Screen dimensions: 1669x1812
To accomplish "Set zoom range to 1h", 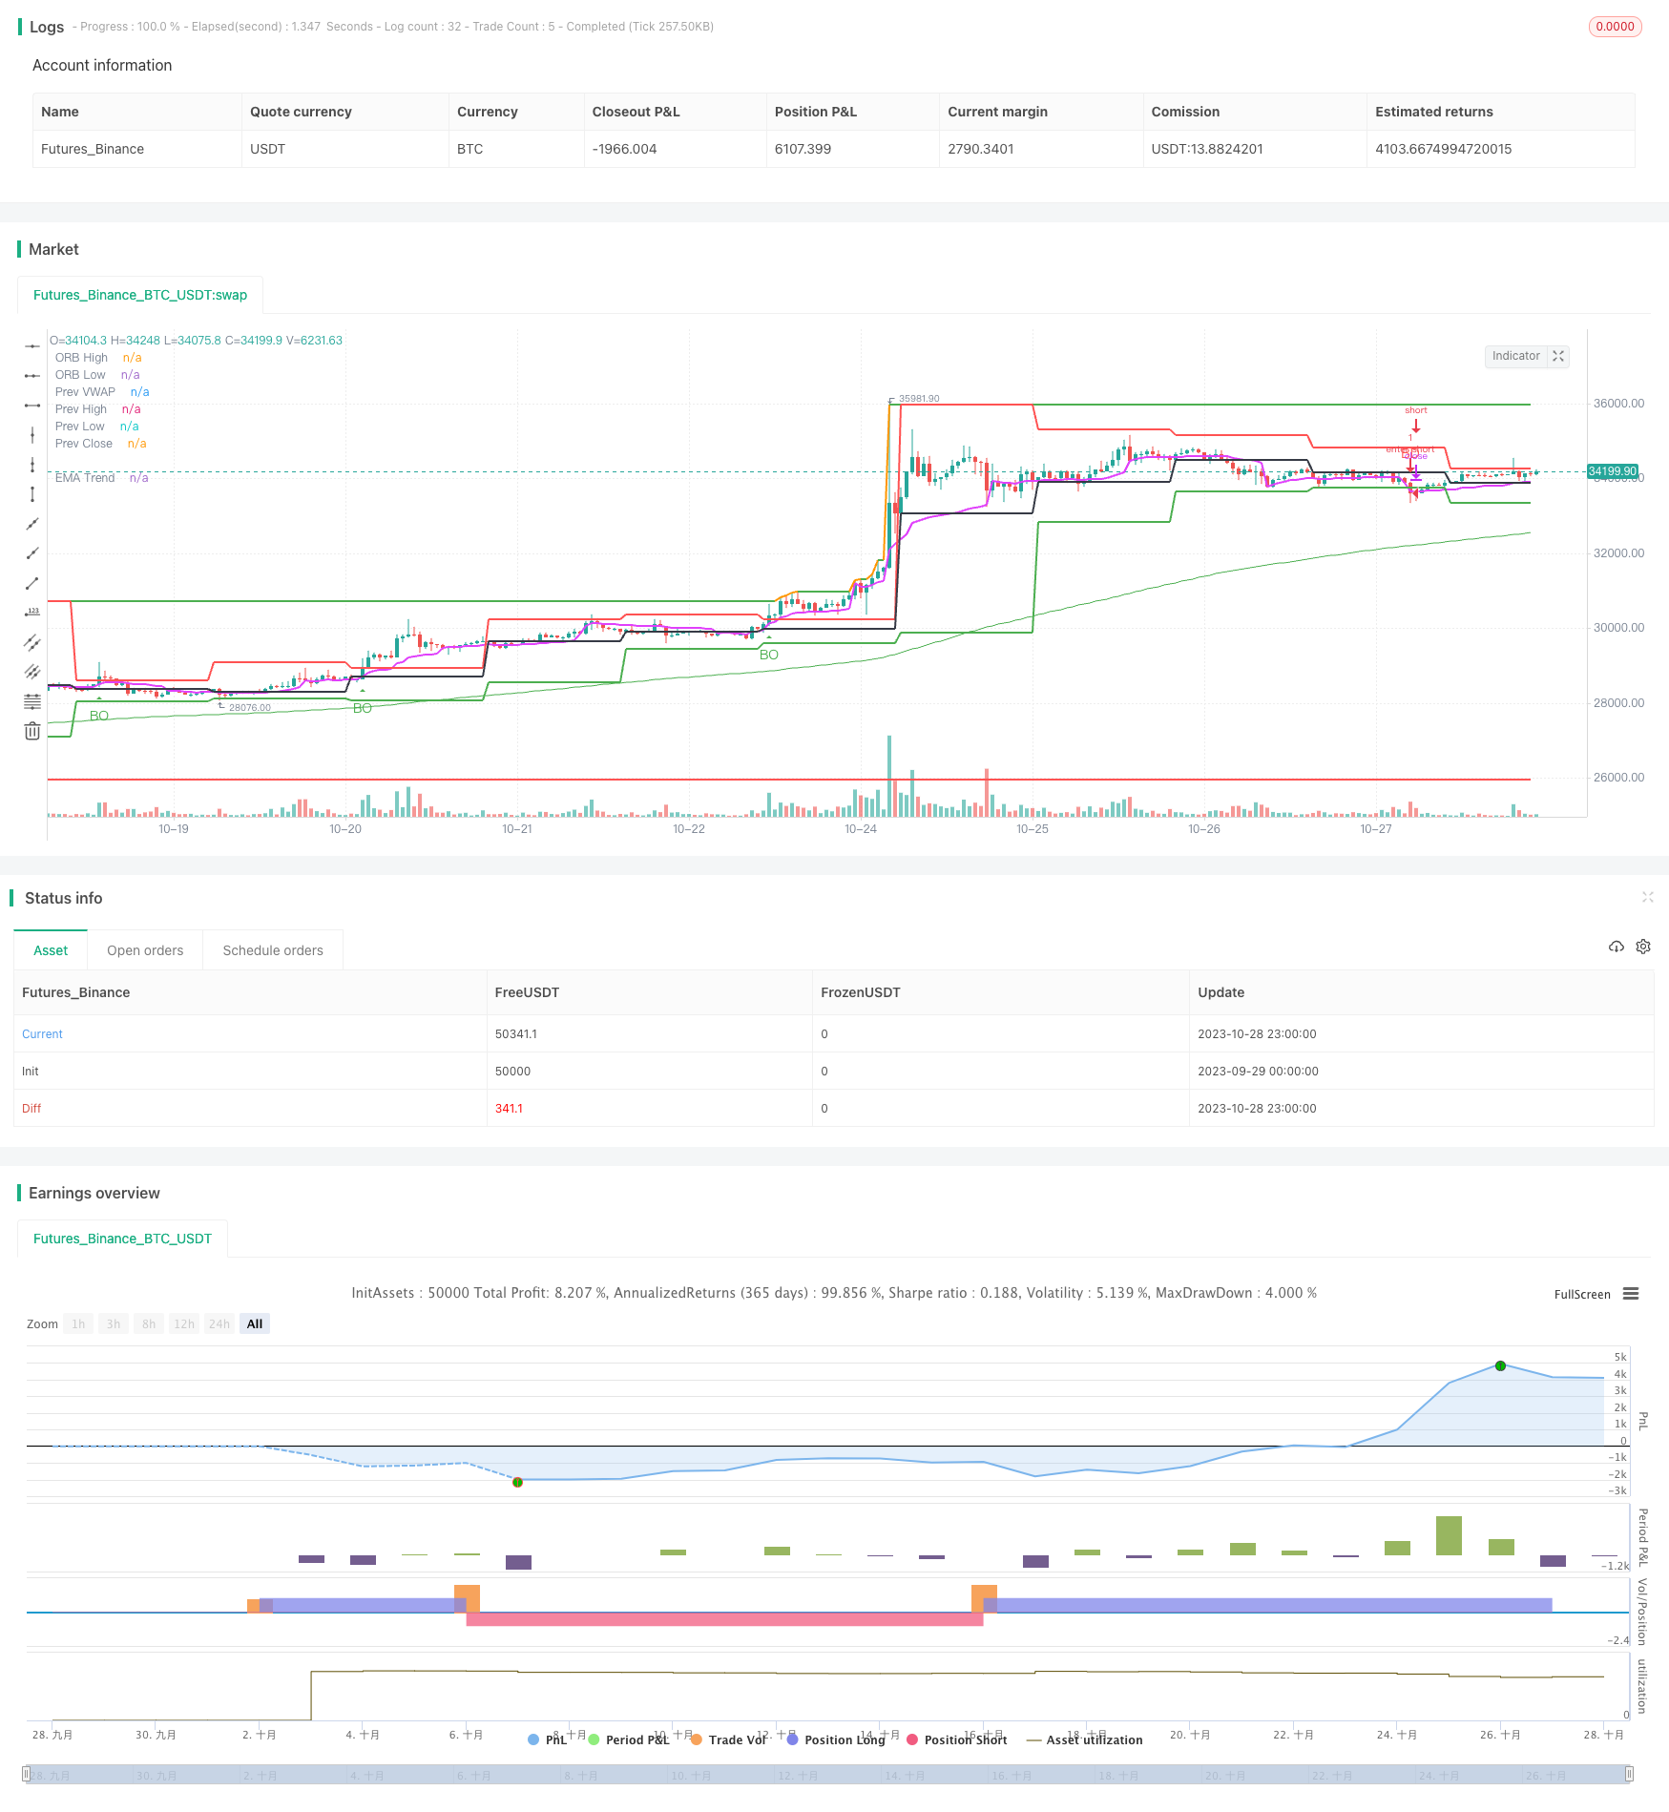I will tap(78, 1323).
